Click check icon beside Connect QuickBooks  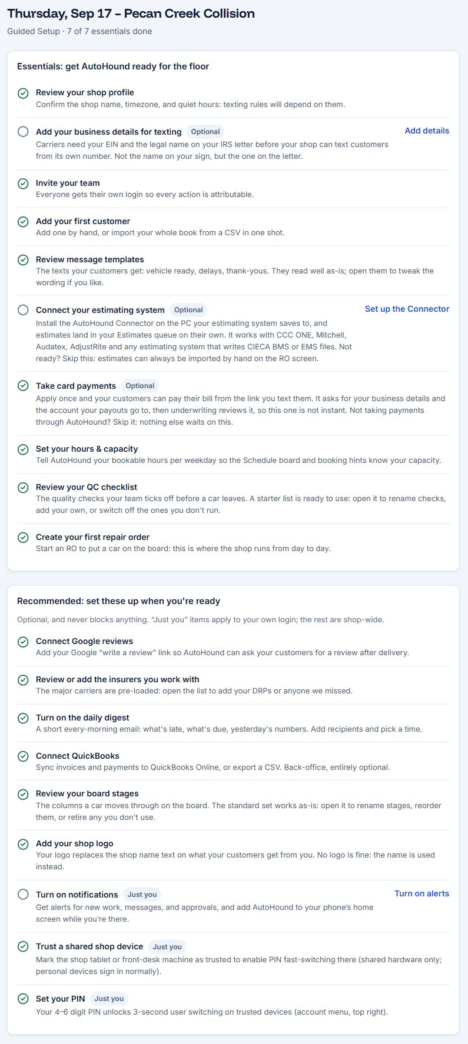[23, 756]
